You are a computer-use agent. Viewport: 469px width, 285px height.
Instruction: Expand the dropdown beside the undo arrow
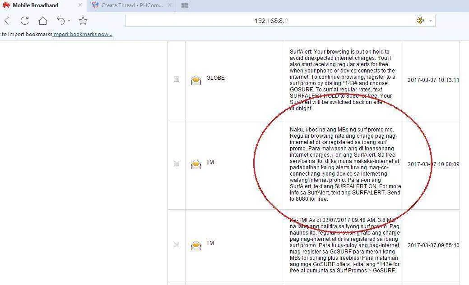[69, 21]
